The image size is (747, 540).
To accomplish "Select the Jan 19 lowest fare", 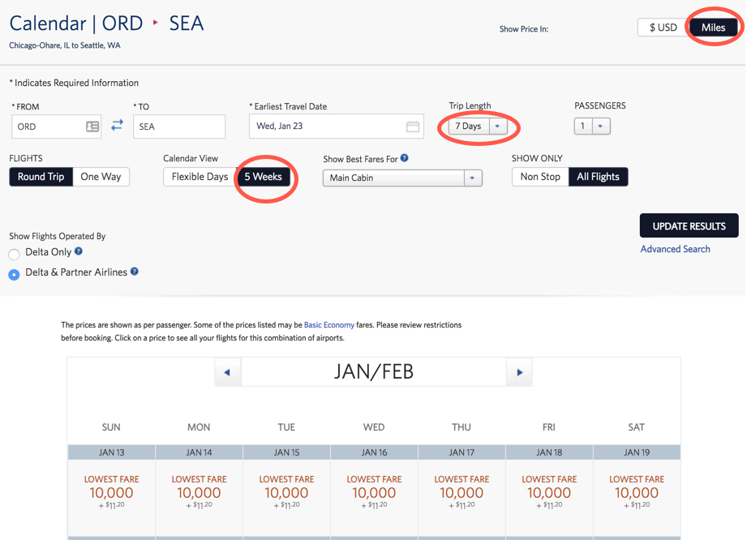I will coord(637,492).
